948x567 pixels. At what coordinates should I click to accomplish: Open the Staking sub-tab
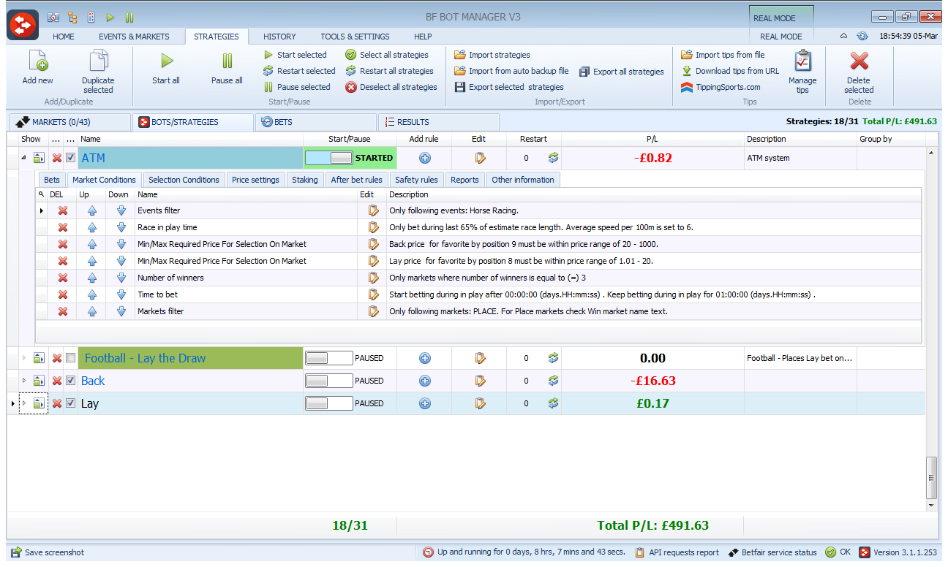coord(305,180)
